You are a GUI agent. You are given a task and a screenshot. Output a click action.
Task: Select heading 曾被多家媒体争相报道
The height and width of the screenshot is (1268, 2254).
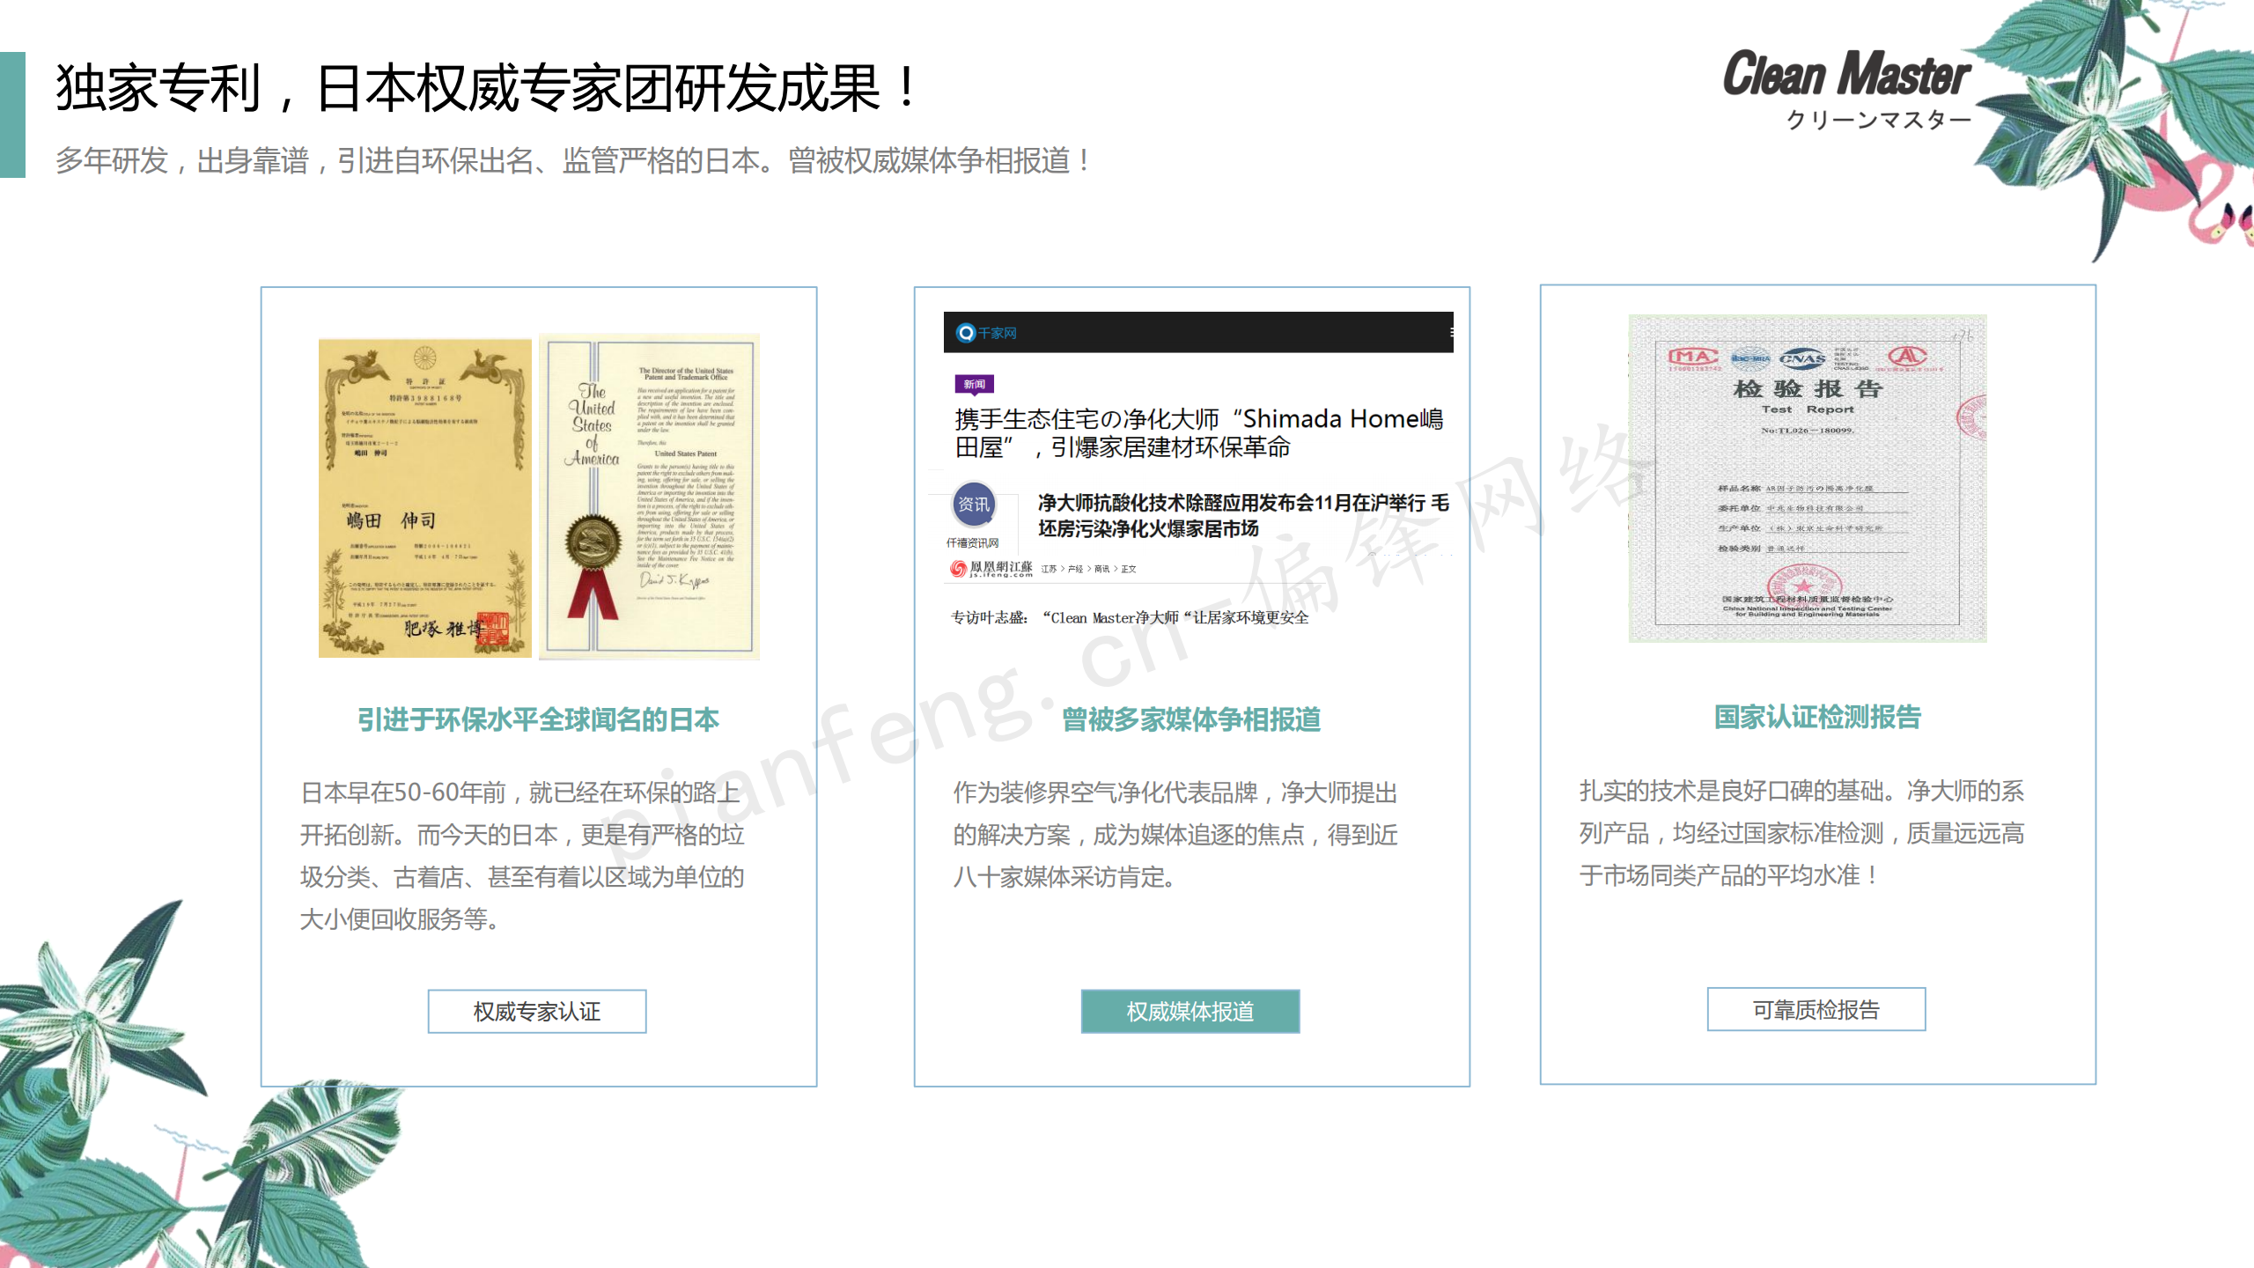(1190, 719)
